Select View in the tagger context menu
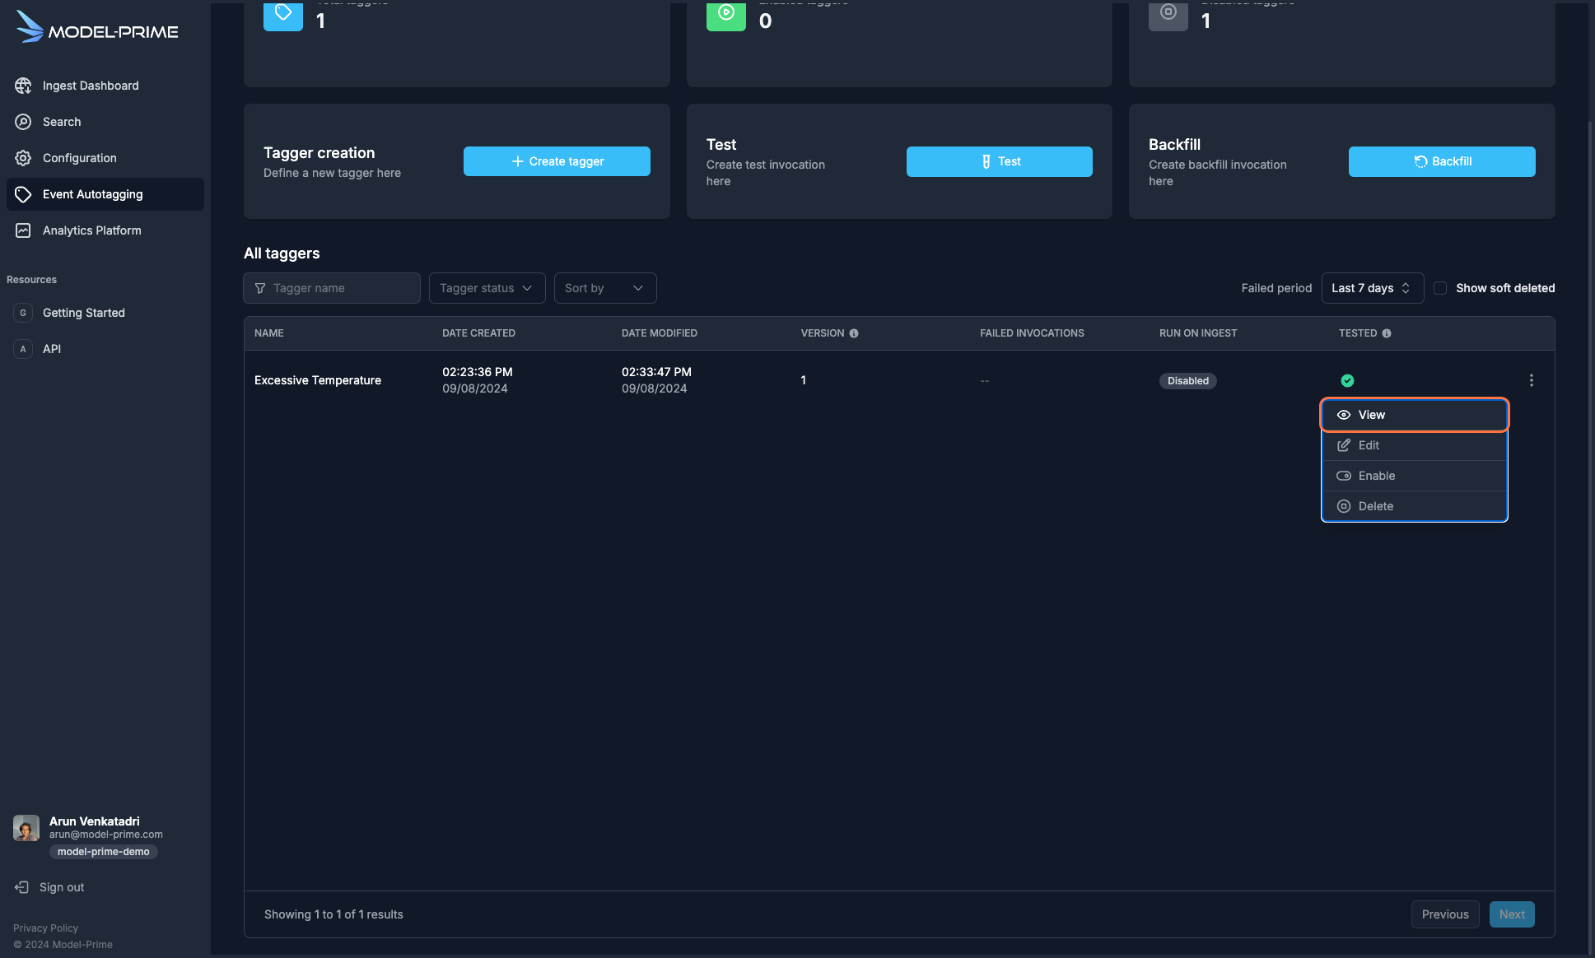Image resolution: width=1595 pixels, height=958 pixels. pos(1415,415)
